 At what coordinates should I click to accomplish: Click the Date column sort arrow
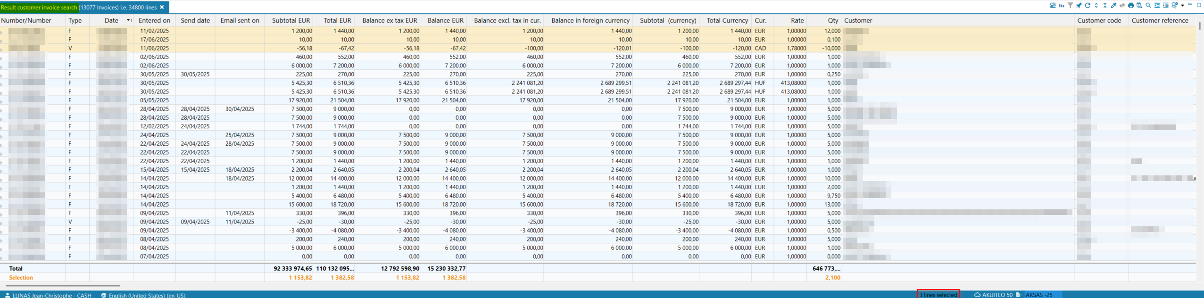(128, 20)
